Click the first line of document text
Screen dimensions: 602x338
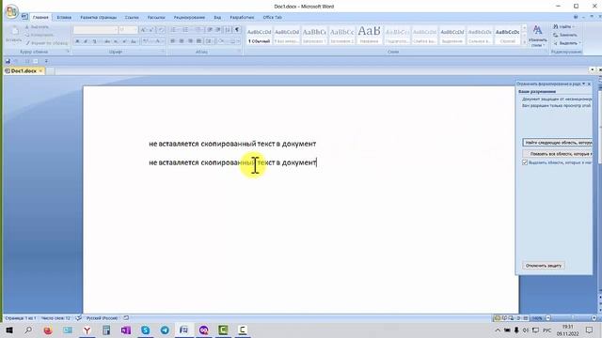coord(232,144)
